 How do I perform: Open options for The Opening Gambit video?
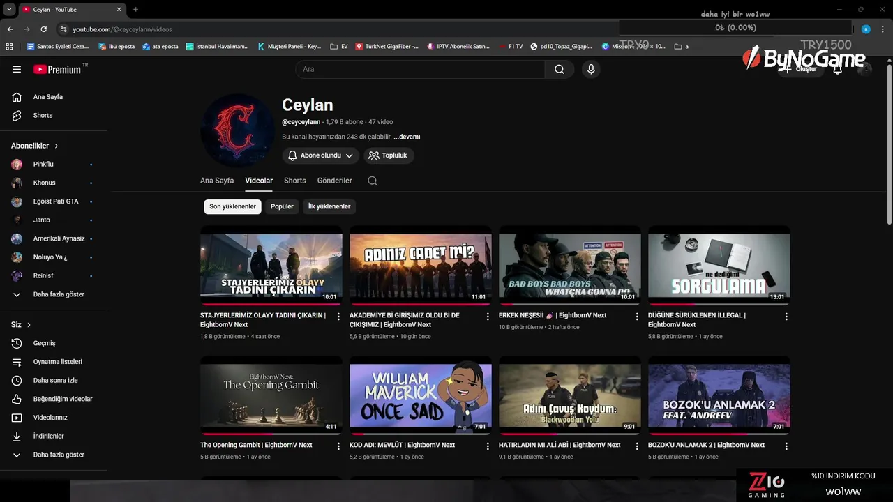click(338, 446)
